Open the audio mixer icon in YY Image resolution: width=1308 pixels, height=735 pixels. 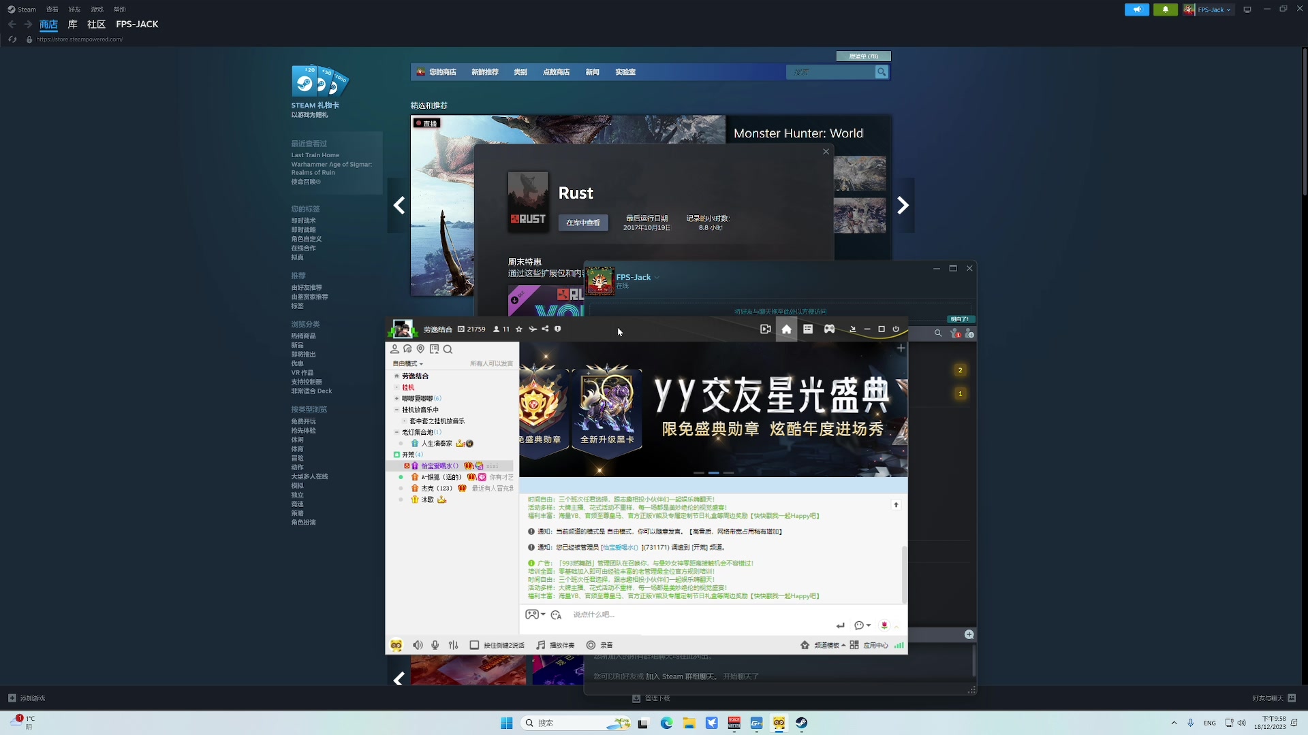[x=453, y=645]
